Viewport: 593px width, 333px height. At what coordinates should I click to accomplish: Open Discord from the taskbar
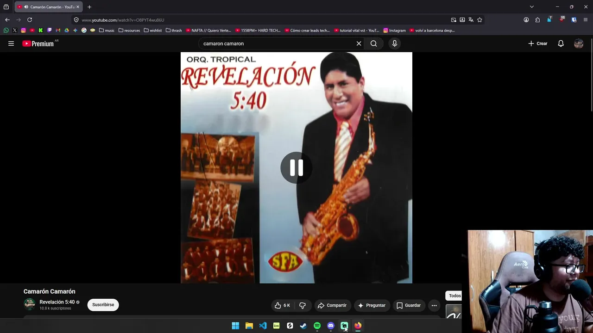pos(331,326)
